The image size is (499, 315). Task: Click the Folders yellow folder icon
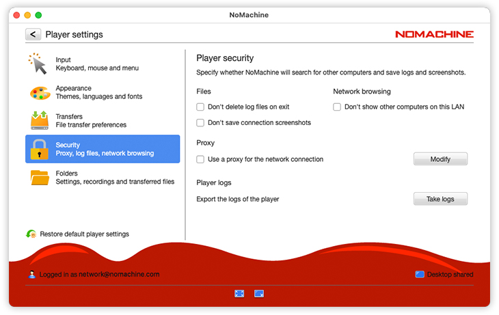pos(40,178)
